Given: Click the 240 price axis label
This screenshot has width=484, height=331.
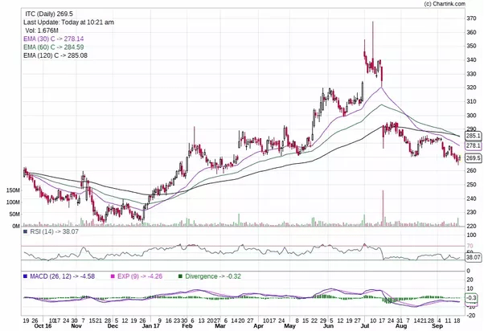Looking at the screenshot, I should coord(471,198).
